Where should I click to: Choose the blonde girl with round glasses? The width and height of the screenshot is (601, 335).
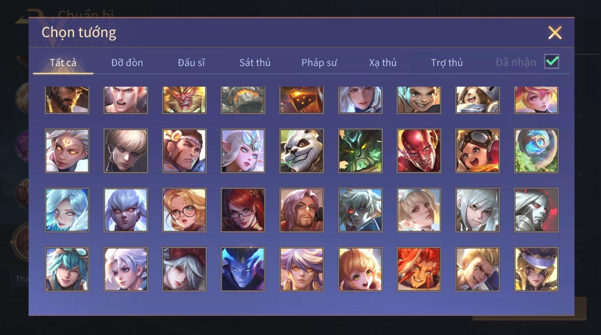click(184, 210)
